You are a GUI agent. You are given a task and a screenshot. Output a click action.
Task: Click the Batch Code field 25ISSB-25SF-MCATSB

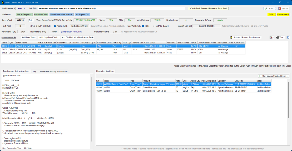pyautogui.click(x=86, y=20)
